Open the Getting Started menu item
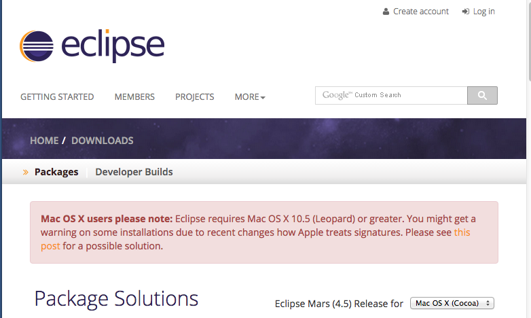The width and height of the screenshot is (531, 318). 57,97
